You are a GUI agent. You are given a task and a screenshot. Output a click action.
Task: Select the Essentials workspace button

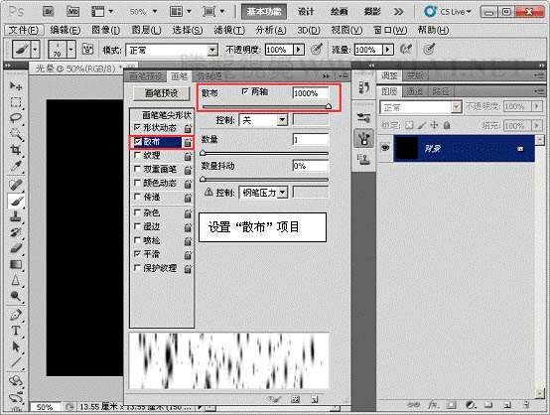pyautogui.click(x=264, y=12)
